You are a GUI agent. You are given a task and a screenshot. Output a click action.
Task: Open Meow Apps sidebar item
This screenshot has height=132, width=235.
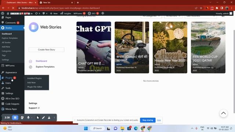tap(11, 109)
